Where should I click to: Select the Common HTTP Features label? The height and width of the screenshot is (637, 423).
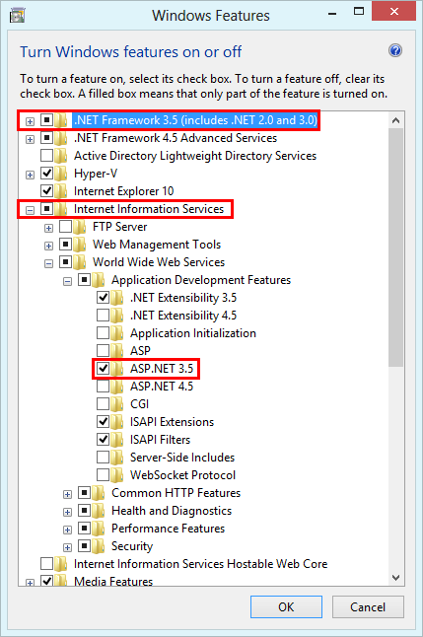176,493
